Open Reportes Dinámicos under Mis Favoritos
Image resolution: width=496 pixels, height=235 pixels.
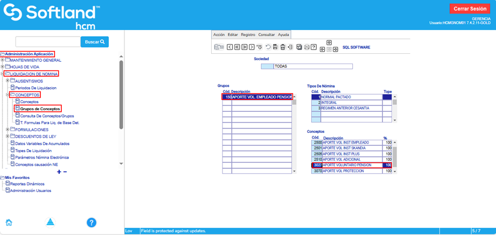coord(27,184)
